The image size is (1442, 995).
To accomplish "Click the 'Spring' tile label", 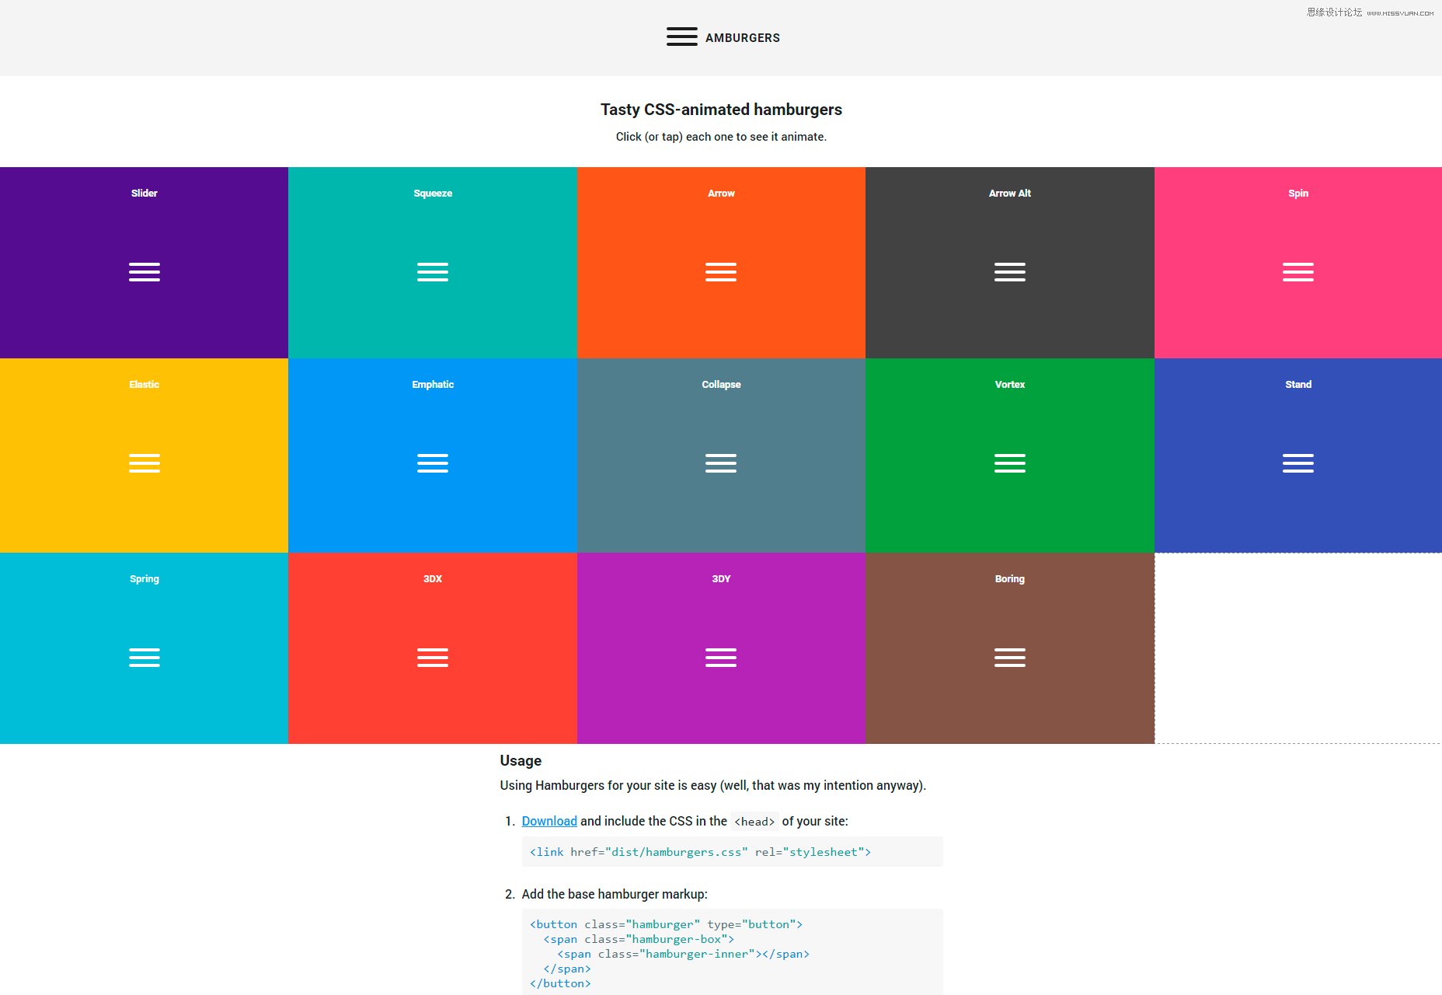I will 145,578.
